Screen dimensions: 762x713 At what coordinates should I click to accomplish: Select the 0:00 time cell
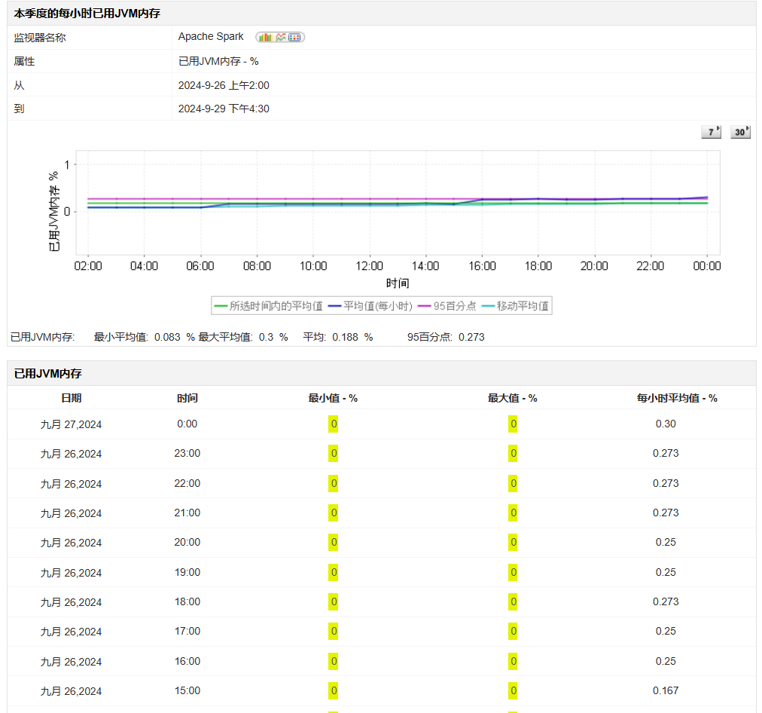pos(187,424)
